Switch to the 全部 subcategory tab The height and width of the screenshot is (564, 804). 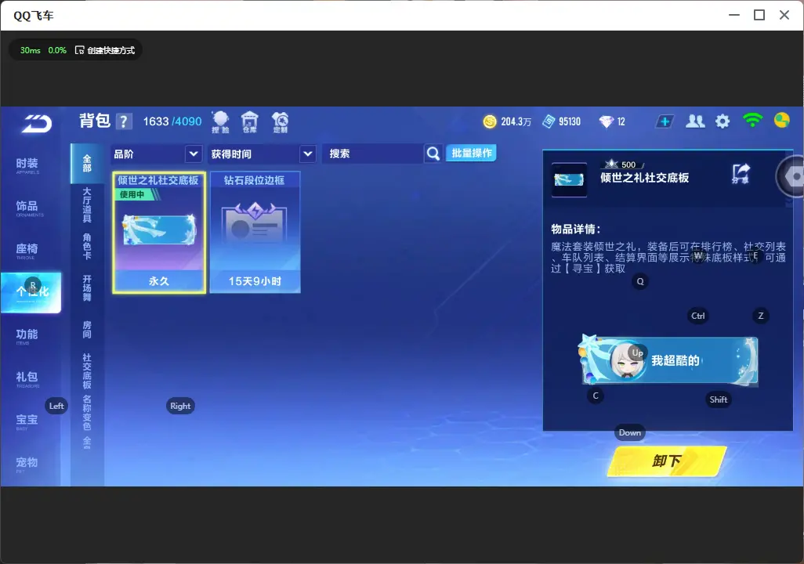pos(87,164)
